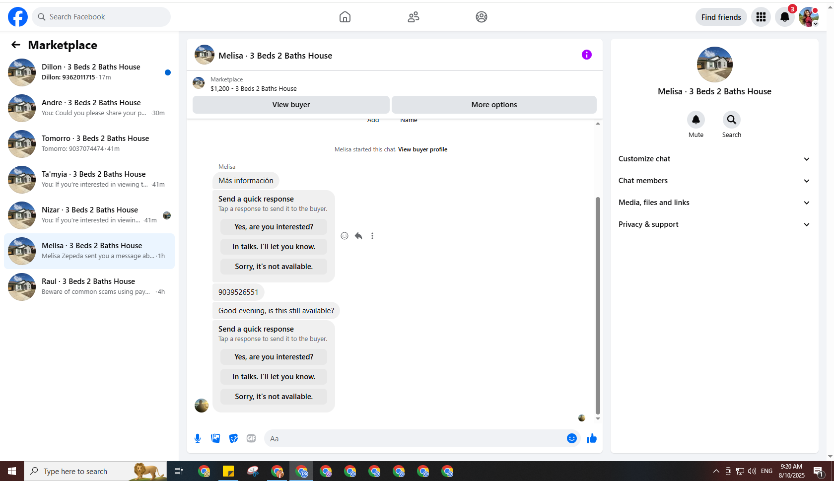Open the Dillon conversation

(89, 72)
